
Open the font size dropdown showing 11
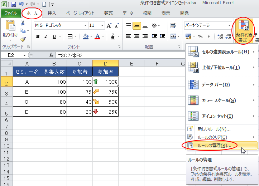tap(102, 25)
